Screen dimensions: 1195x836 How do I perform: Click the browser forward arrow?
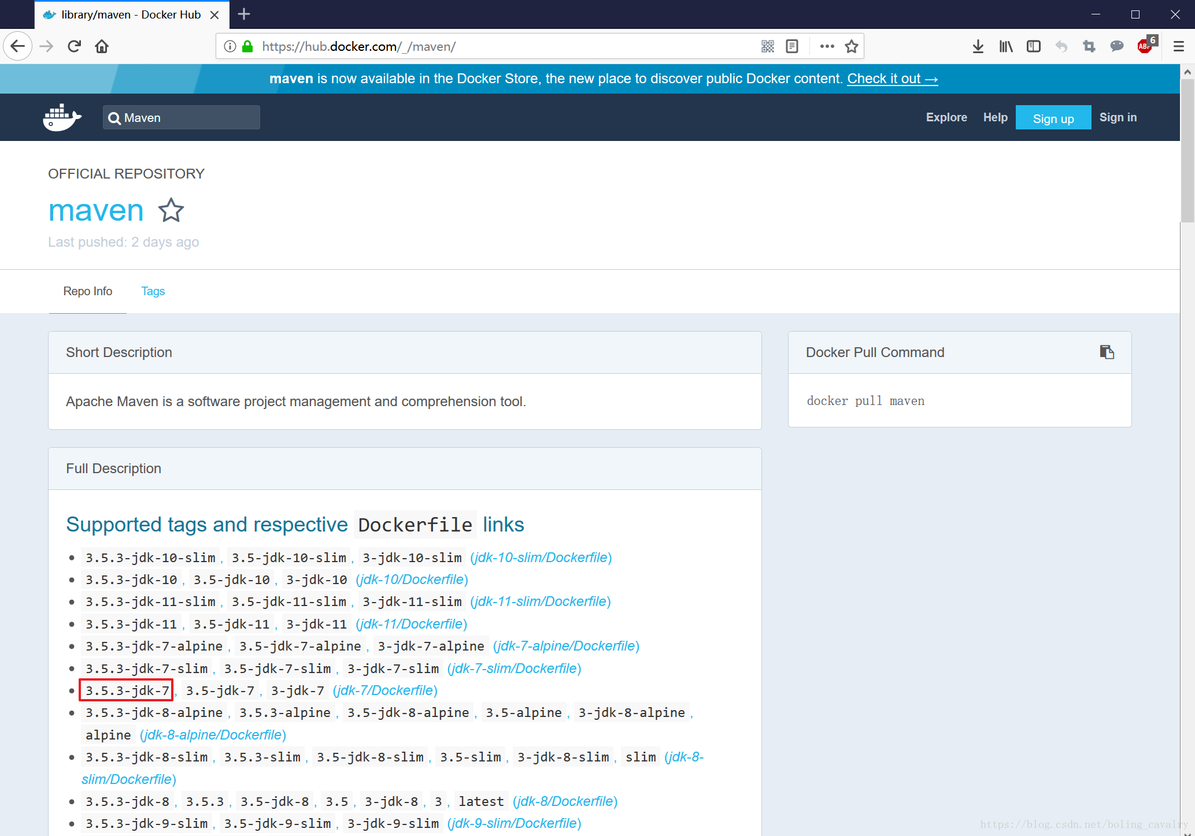point(46,46)
